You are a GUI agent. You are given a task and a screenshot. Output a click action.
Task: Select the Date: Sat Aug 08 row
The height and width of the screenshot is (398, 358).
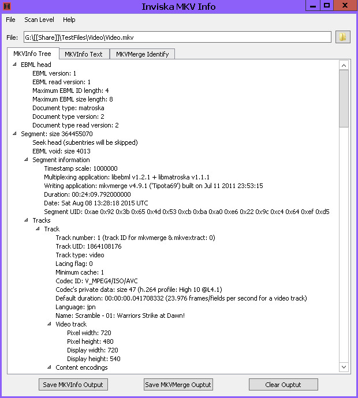96,203
